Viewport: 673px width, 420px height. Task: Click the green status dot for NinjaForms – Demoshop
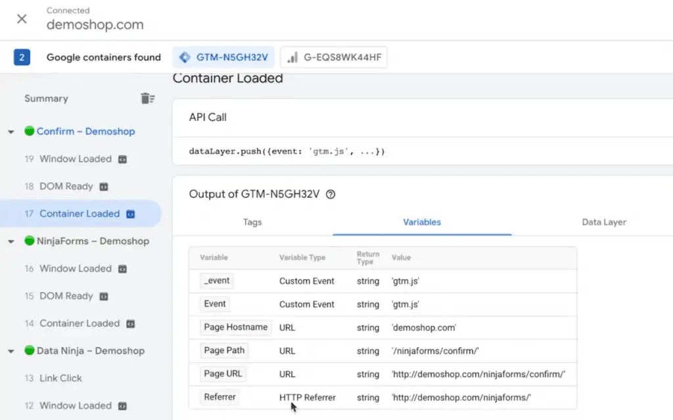point(29,241)
